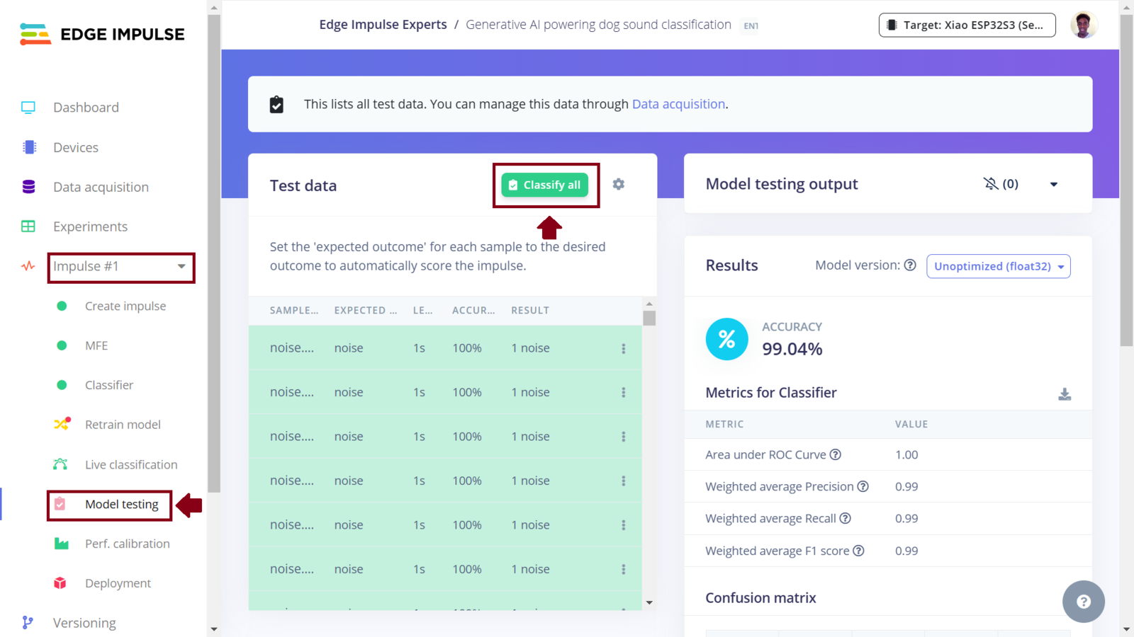Click Weighted average F1 score help icon
Image resolution: width=1134 pixels, height=637 pixels.
tap(858, 551)
